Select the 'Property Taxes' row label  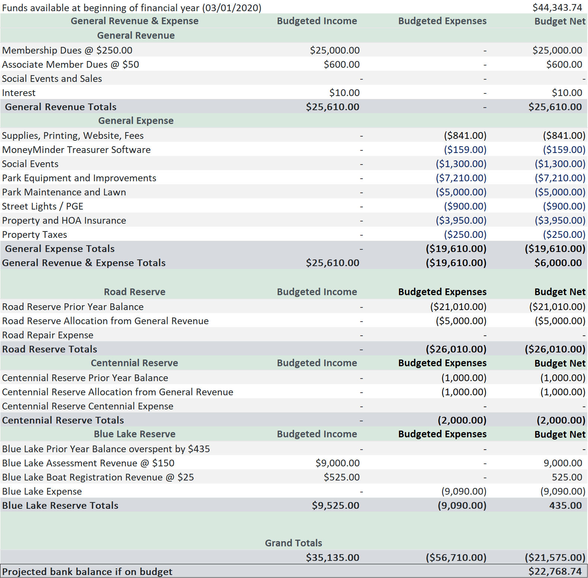(x=35, y=234)
